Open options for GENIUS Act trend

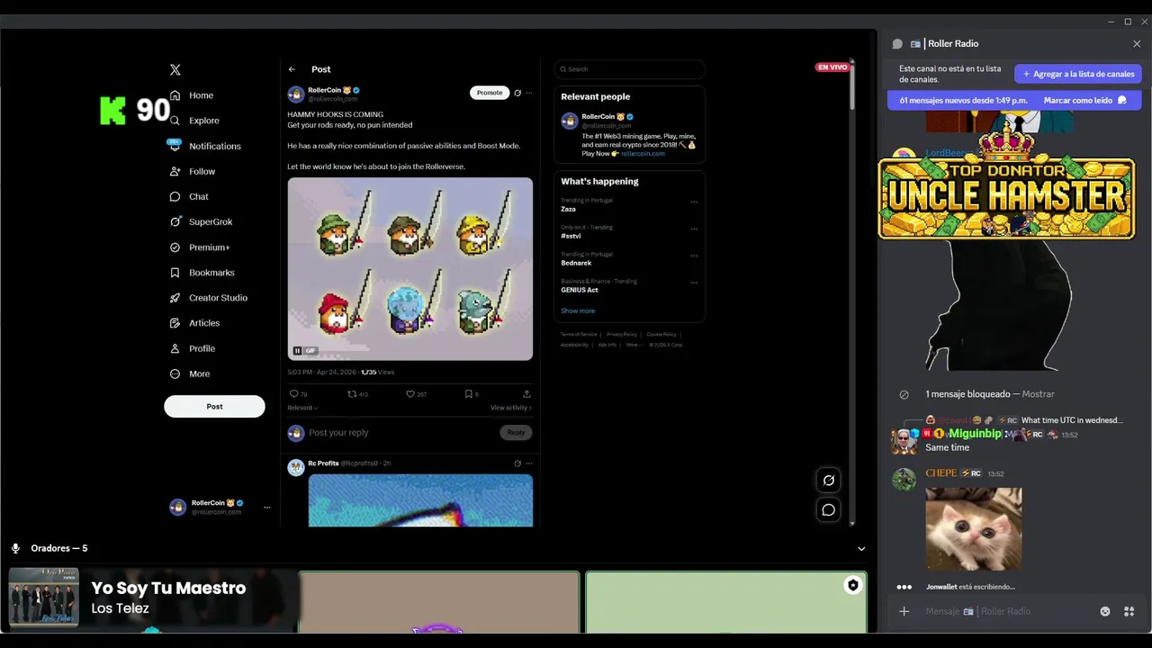[694, 283]
